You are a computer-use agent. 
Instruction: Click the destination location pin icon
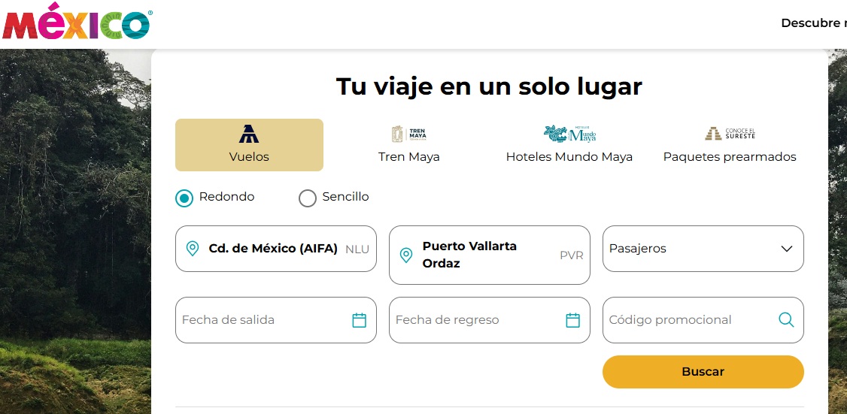(405, 255)
